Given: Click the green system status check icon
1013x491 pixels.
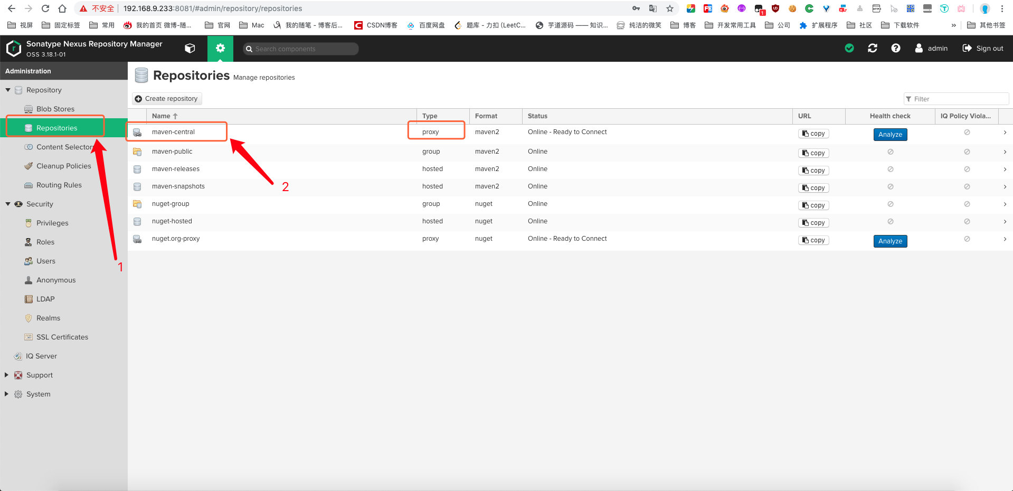Looking at the screenshot, I should [x=849, y=48].
